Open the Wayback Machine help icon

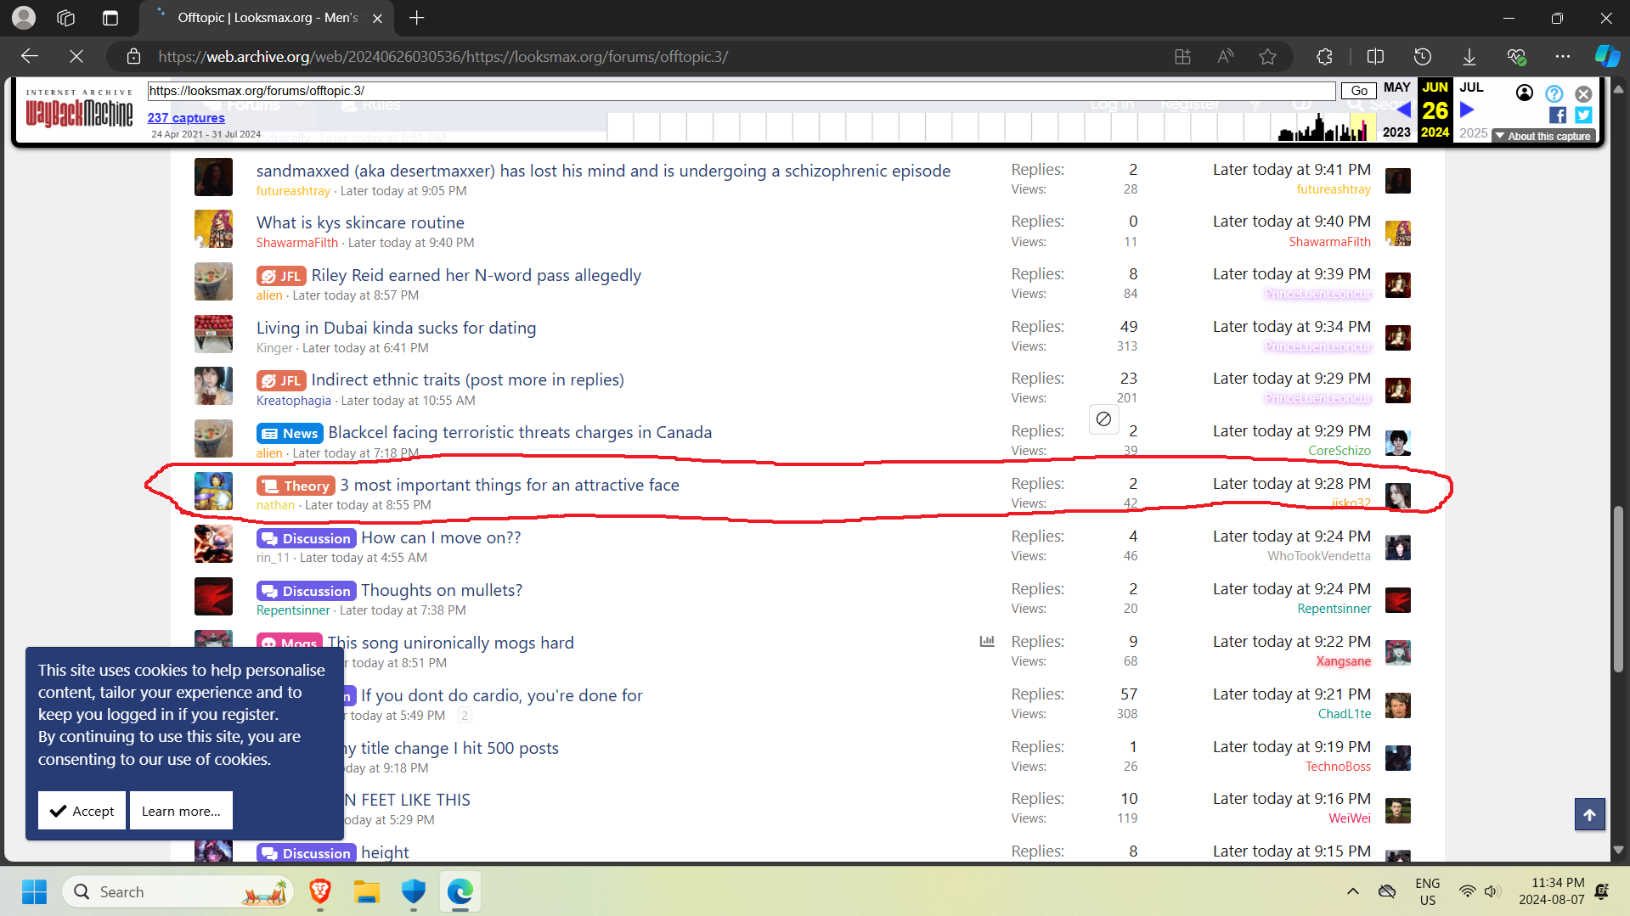(1554, 93)
